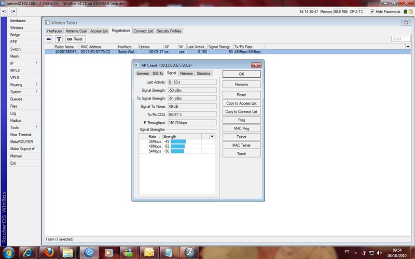Open registration table columns dropdown arrow
The height and width of the screenshot is (259, 415).
tap(408, 47)
